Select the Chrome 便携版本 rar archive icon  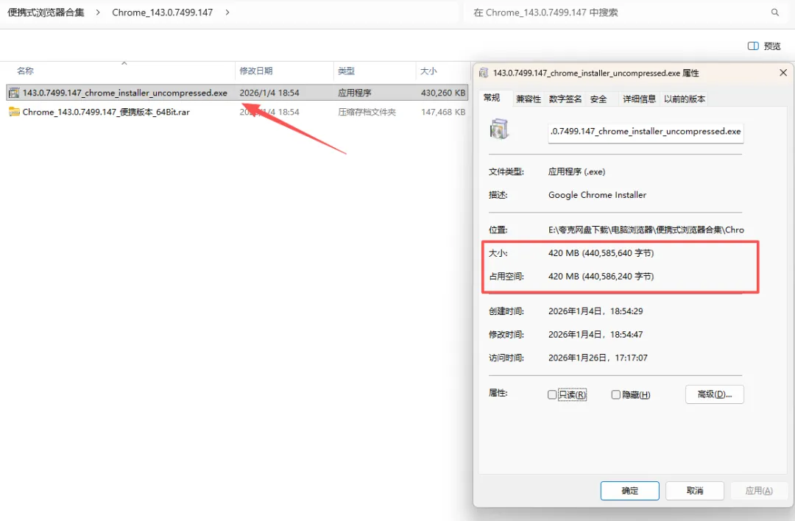tap(14, 112)
